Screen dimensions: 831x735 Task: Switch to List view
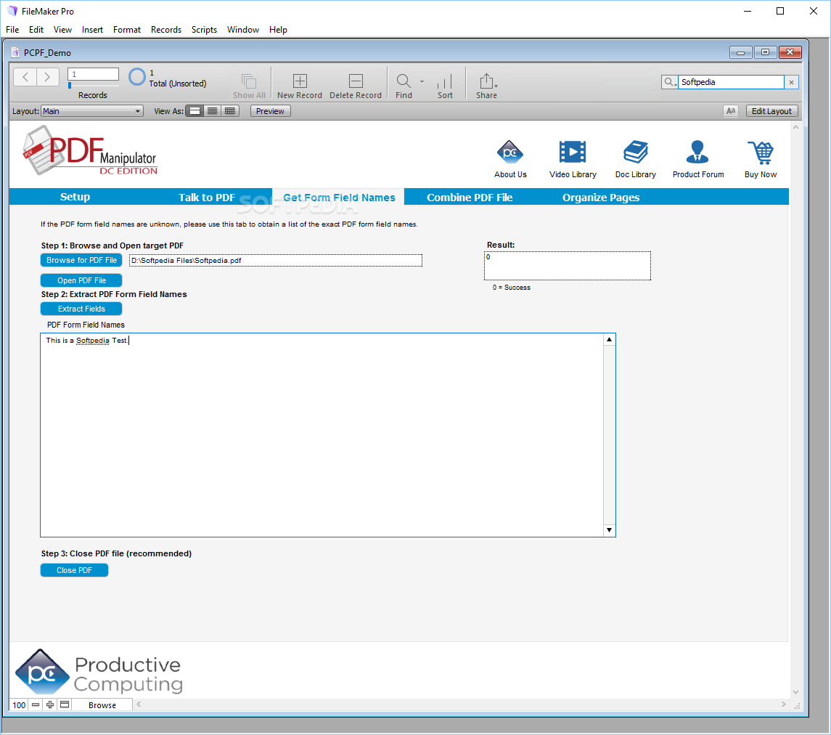coord(212,111)
